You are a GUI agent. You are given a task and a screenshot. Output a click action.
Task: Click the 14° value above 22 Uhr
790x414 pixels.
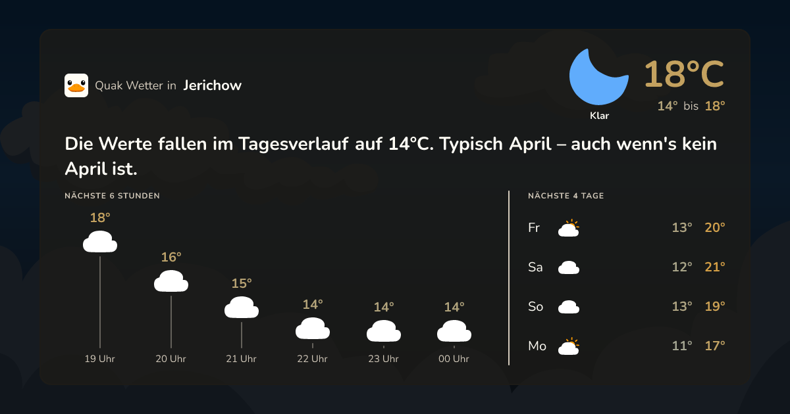[x=313, y=304]
